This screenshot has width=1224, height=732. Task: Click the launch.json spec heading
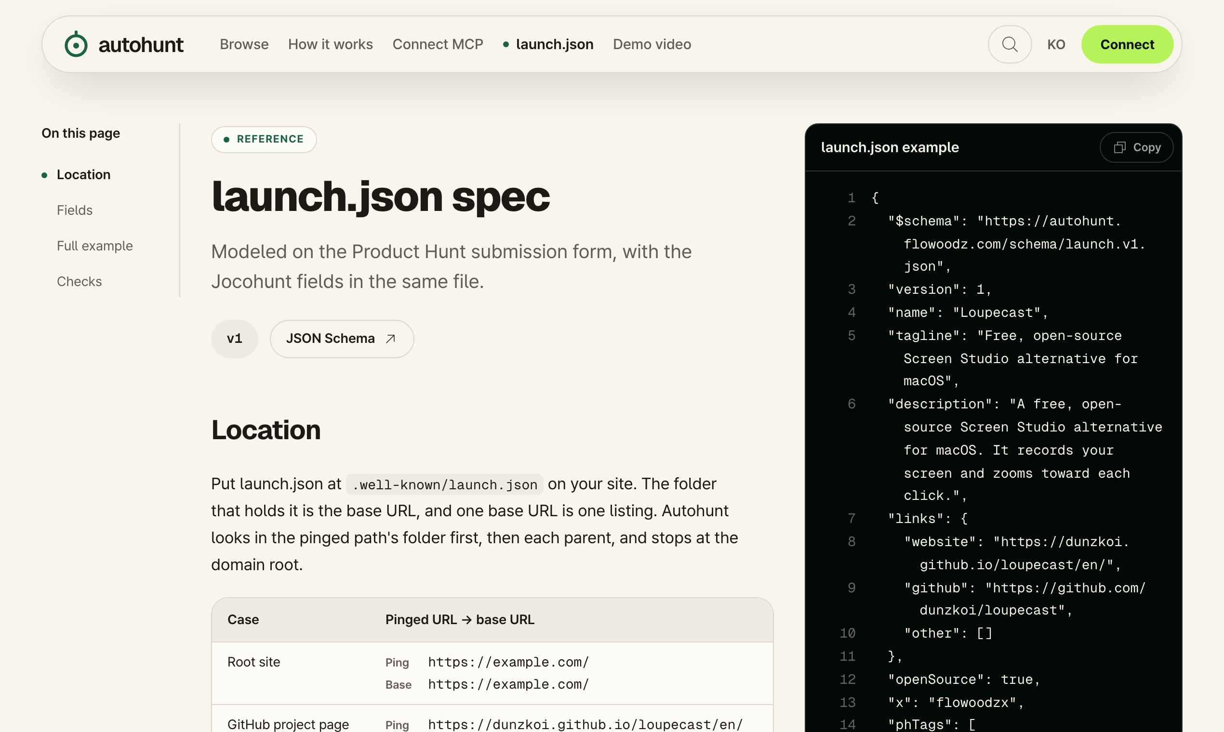tap(381, 197)
